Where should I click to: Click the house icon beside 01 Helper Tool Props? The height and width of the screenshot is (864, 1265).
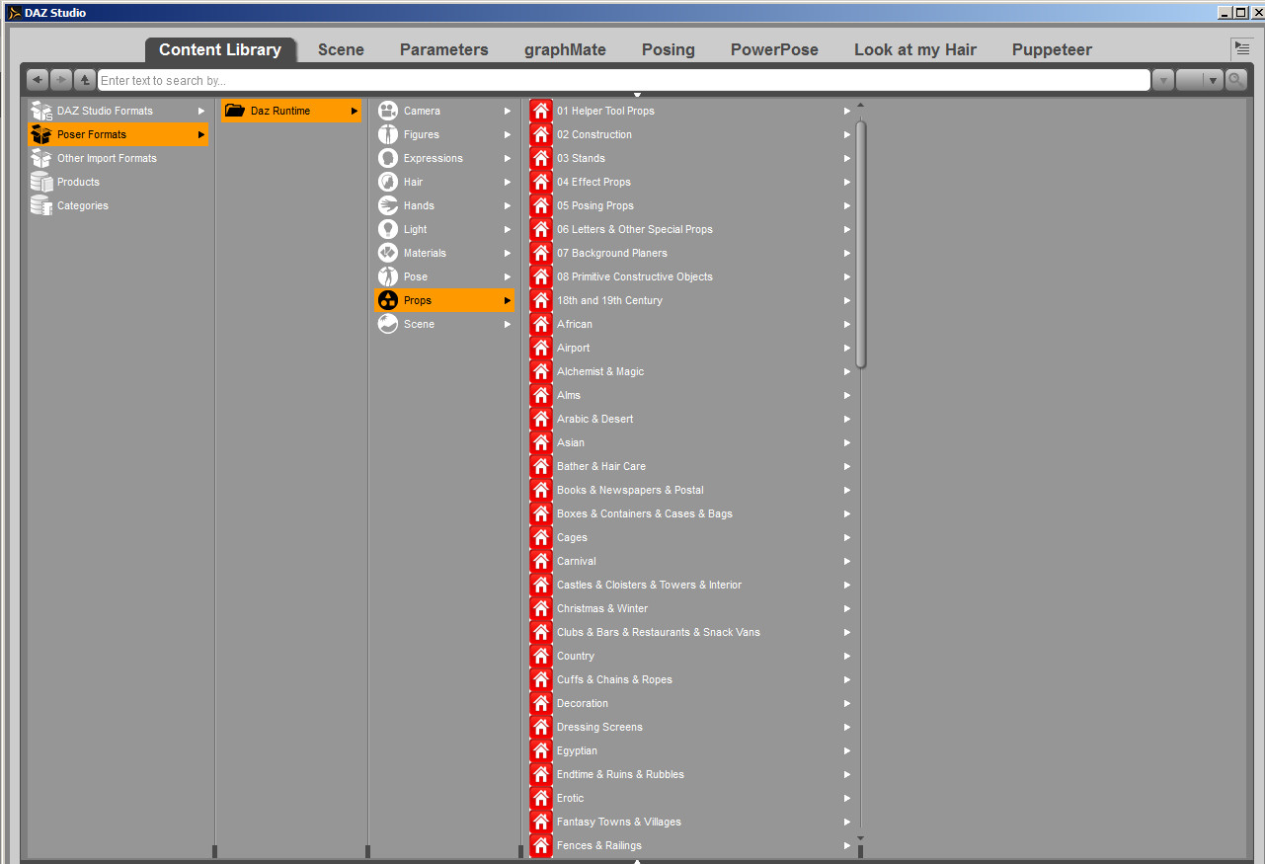click(541, 111)
